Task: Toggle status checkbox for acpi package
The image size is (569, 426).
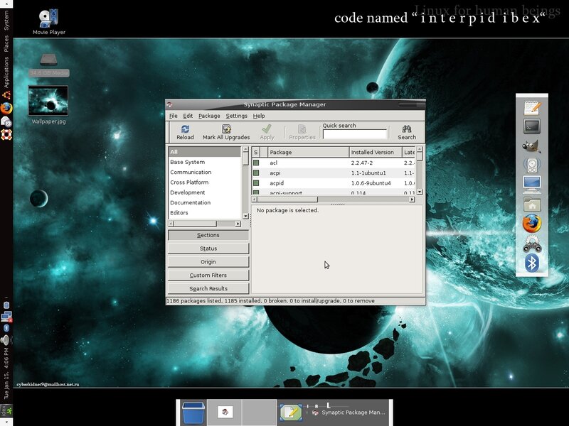Action: click(x=256, y=173)
